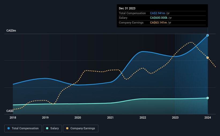Click the CA$63.141m company earnings value

pyautogui.click(x=158, y=22)
